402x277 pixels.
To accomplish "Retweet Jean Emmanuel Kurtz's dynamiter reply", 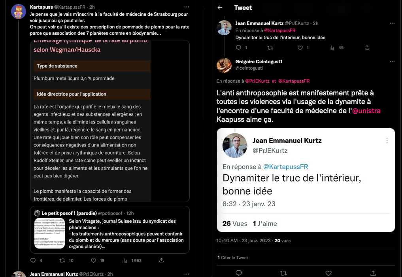I will pos(270,47).
